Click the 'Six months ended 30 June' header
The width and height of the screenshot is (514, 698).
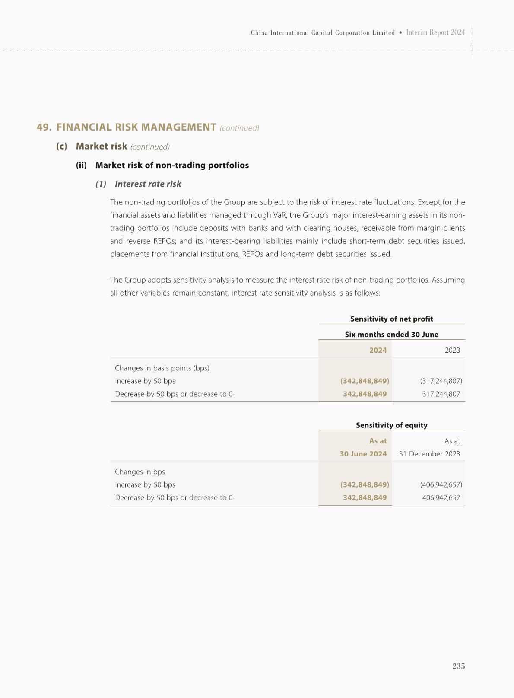(x=391, y=335)
